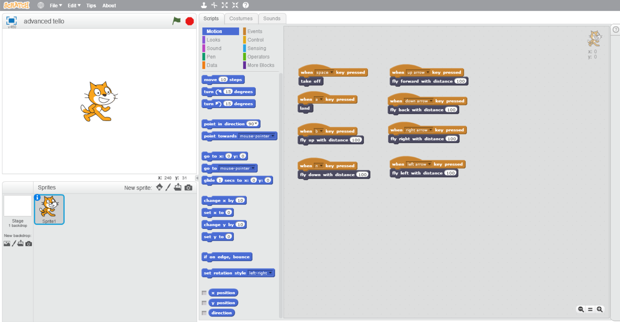The height and width of the screenshot is (322, 620).
Task: Select the Sound block category
Action: [x=214, y=48]
